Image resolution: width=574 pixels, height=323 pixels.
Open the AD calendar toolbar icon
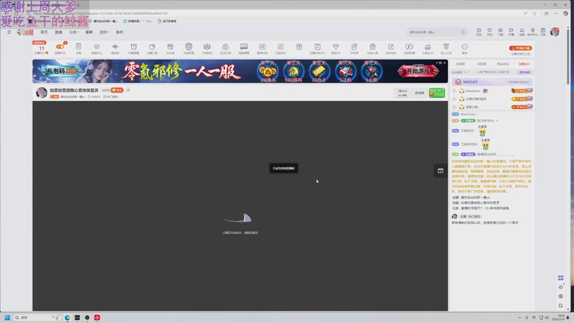click(262, 47)
